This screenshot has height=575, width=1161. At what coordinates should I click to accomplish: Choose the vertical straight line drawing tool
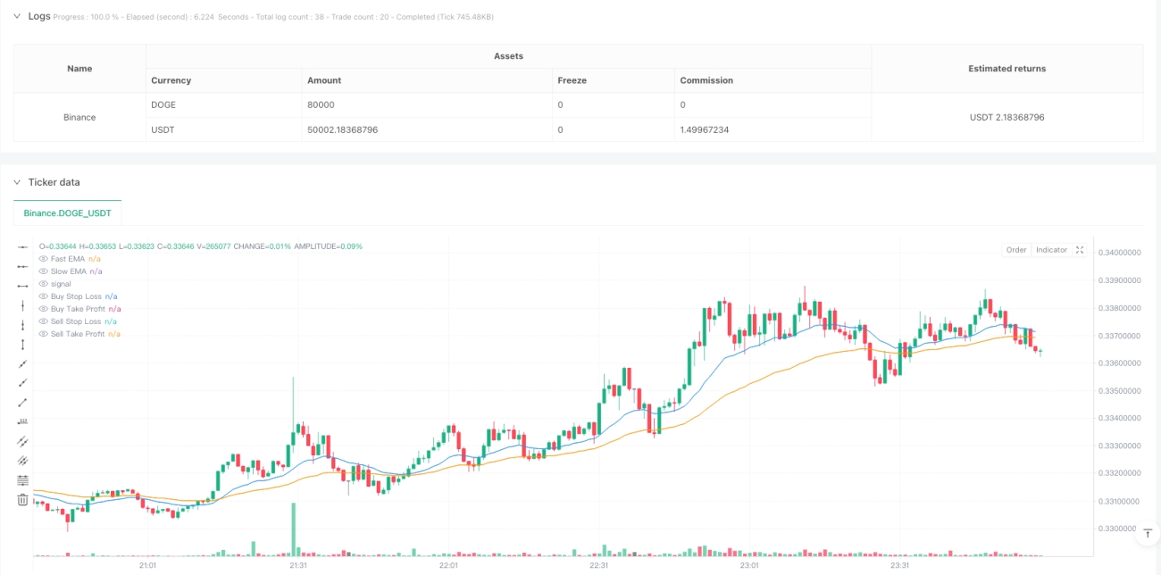point(22,305)
